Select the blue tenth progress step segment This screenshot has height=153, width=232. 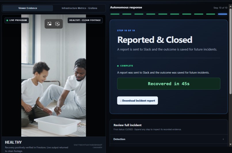(223, 14)
